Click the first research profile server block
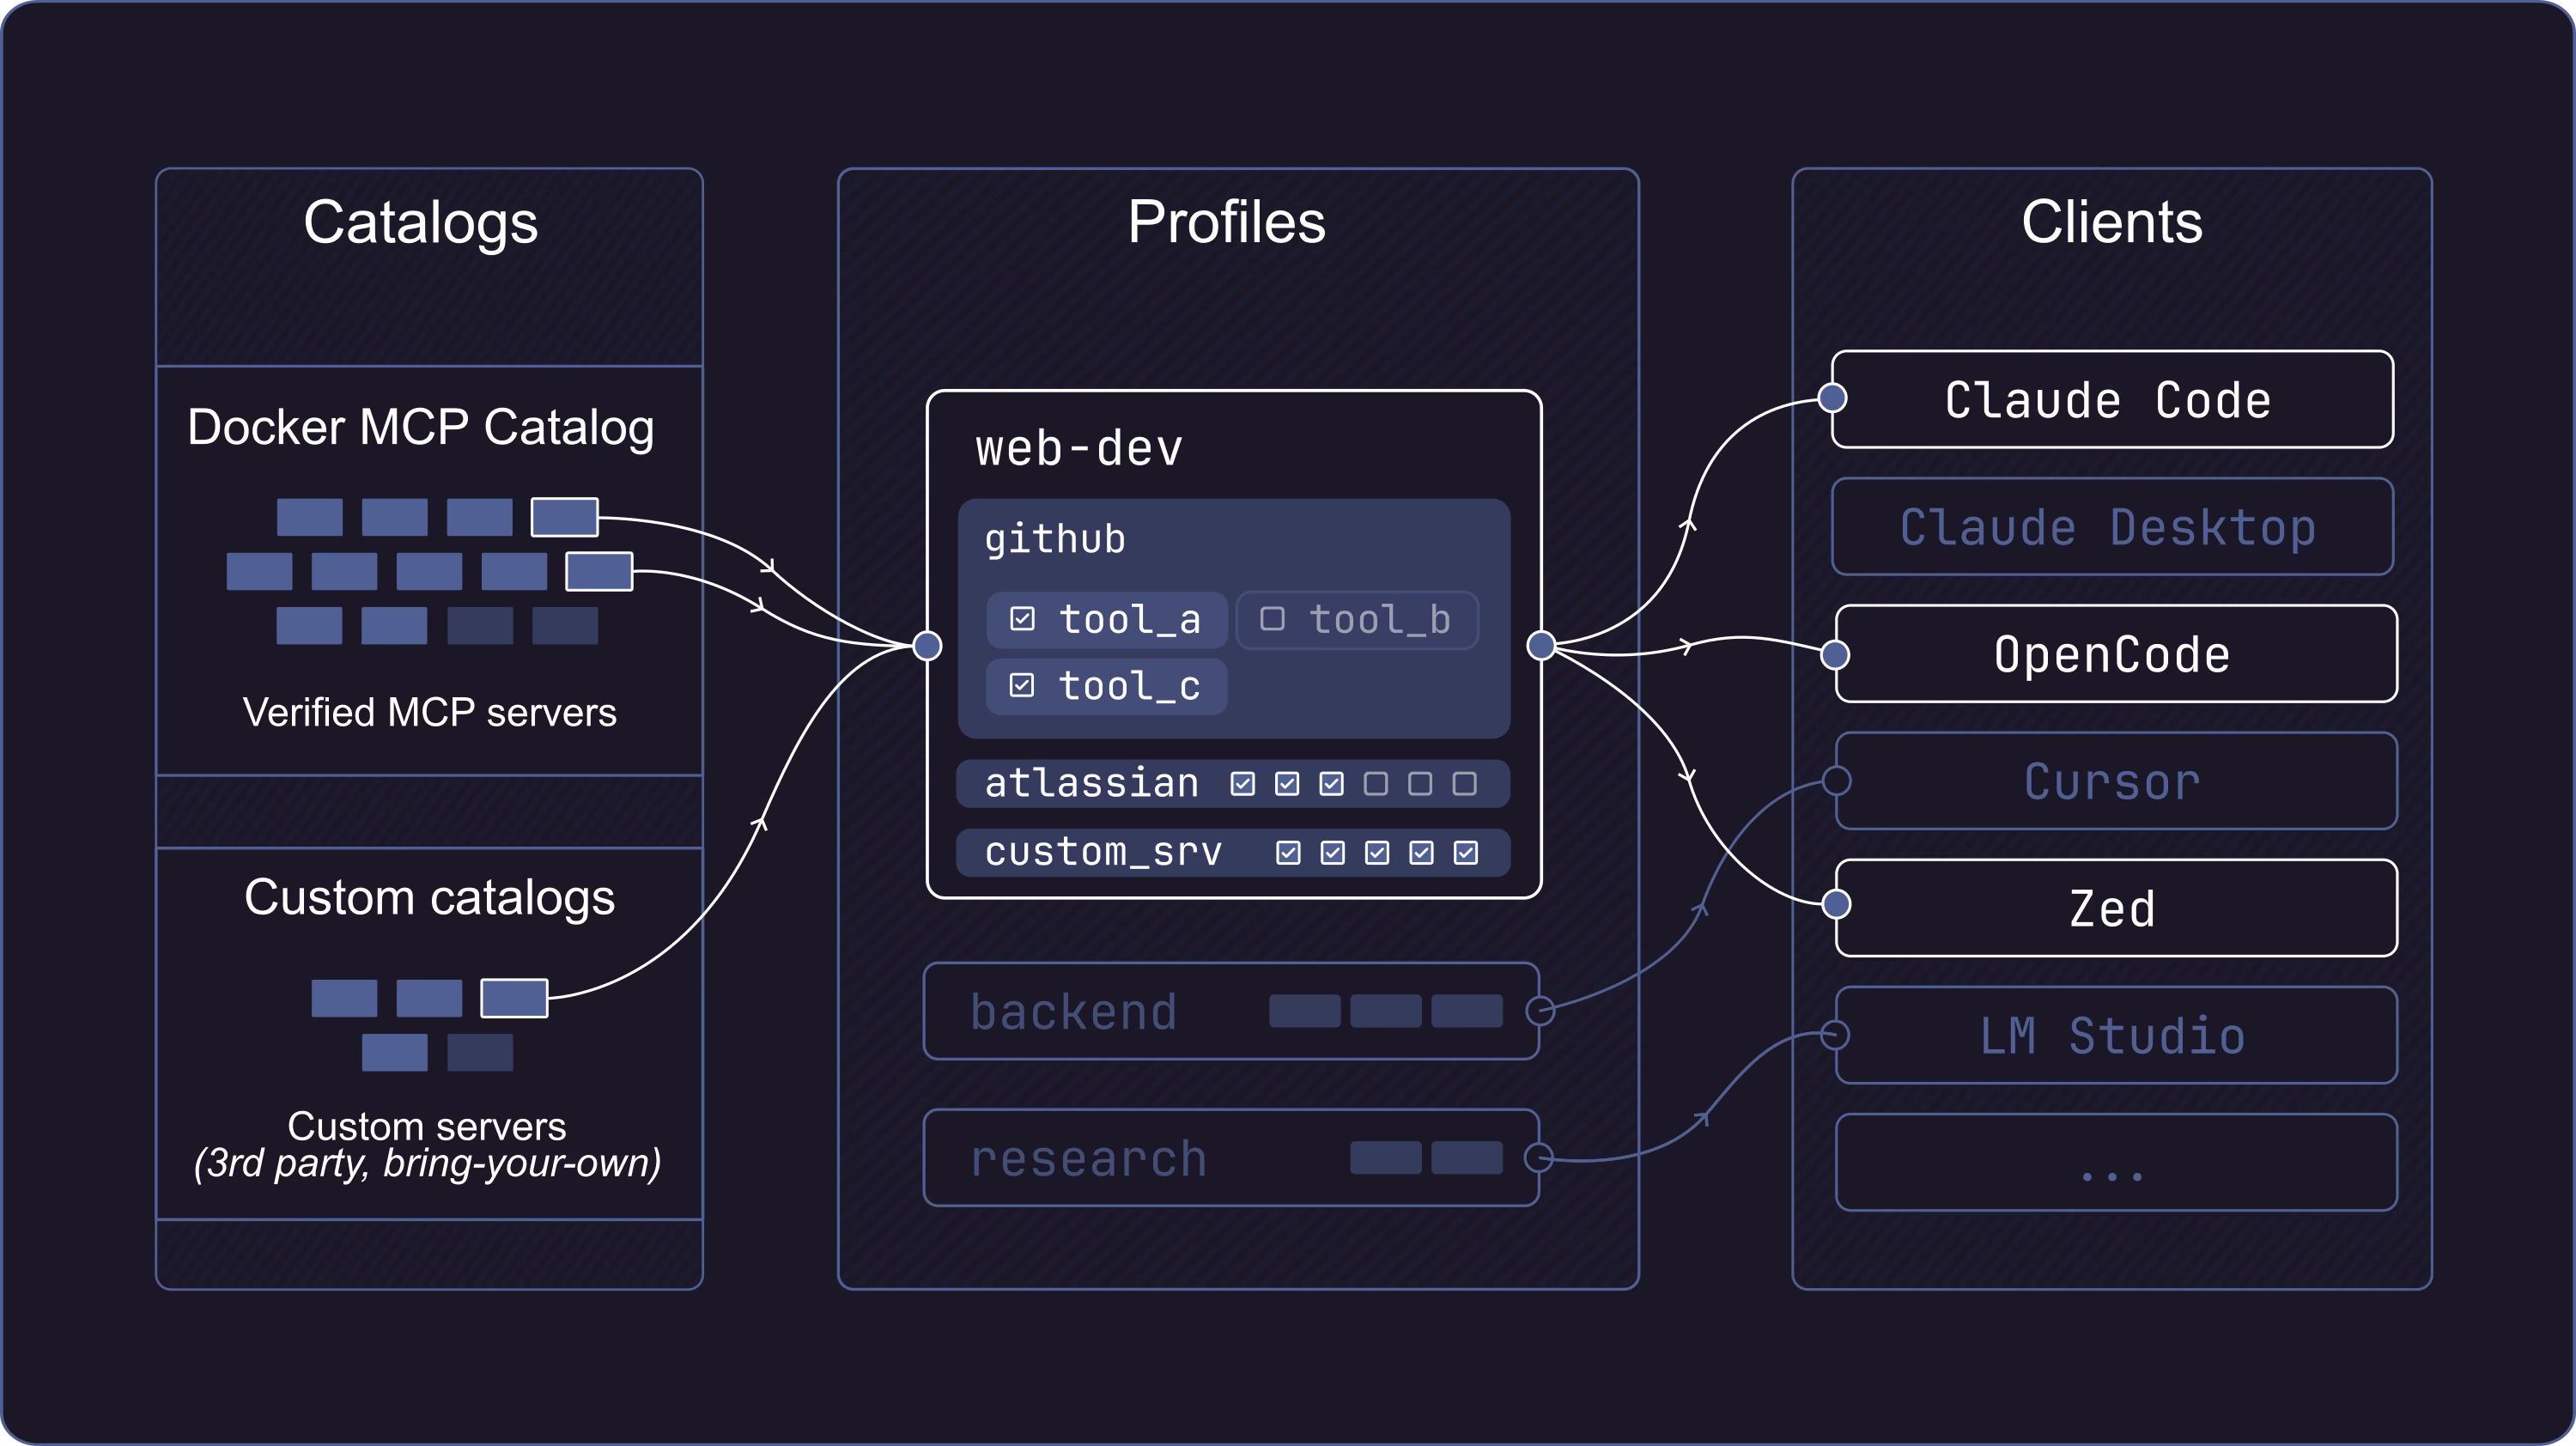Screen dimensions: 2576x1446 pyautogui.click(x=1386, y=1157)
